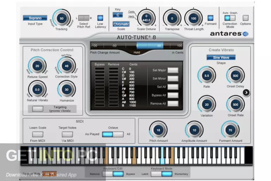Open the Soprano input type selector
Screen dimensions: 271x181
(x=35, y=18)
